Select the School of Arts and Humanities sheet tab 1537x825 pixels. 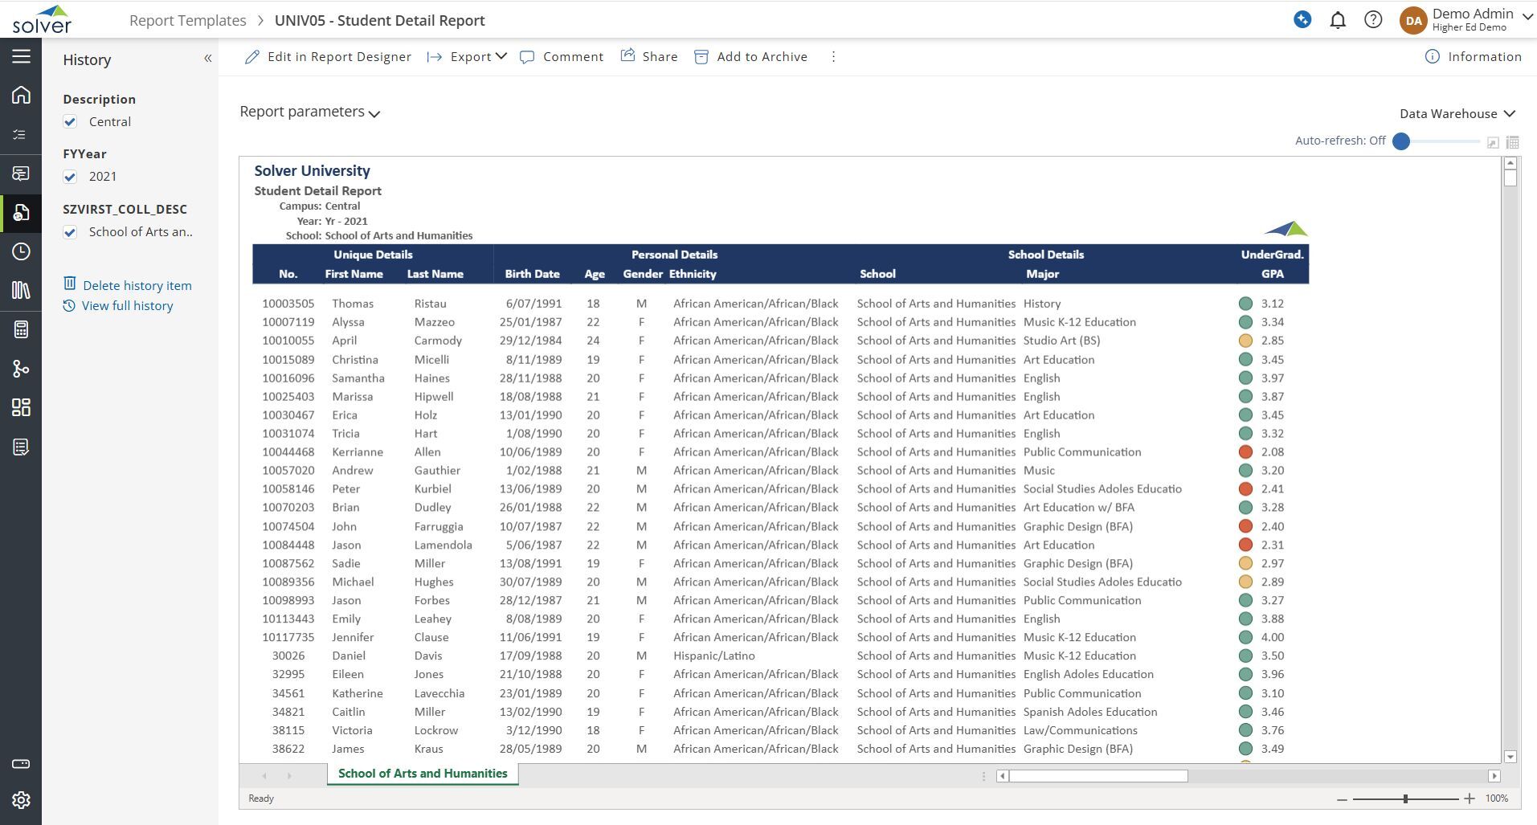(x=423, y=774)
